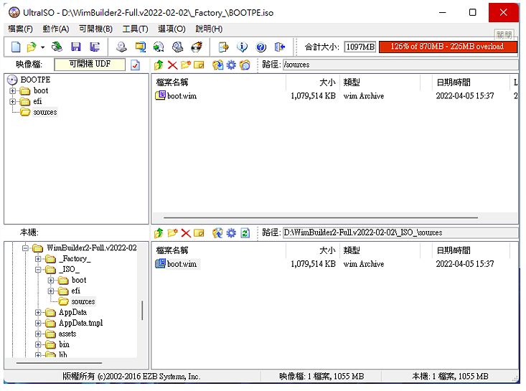
Task: Sort image files by 大小 column
Action: 313,83
